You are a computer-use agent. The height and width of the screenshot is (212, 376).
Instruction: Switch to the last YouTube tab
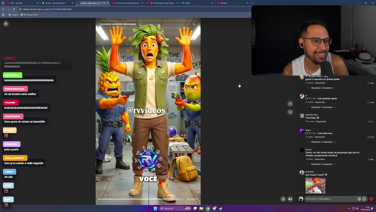(x=232, y=3)
